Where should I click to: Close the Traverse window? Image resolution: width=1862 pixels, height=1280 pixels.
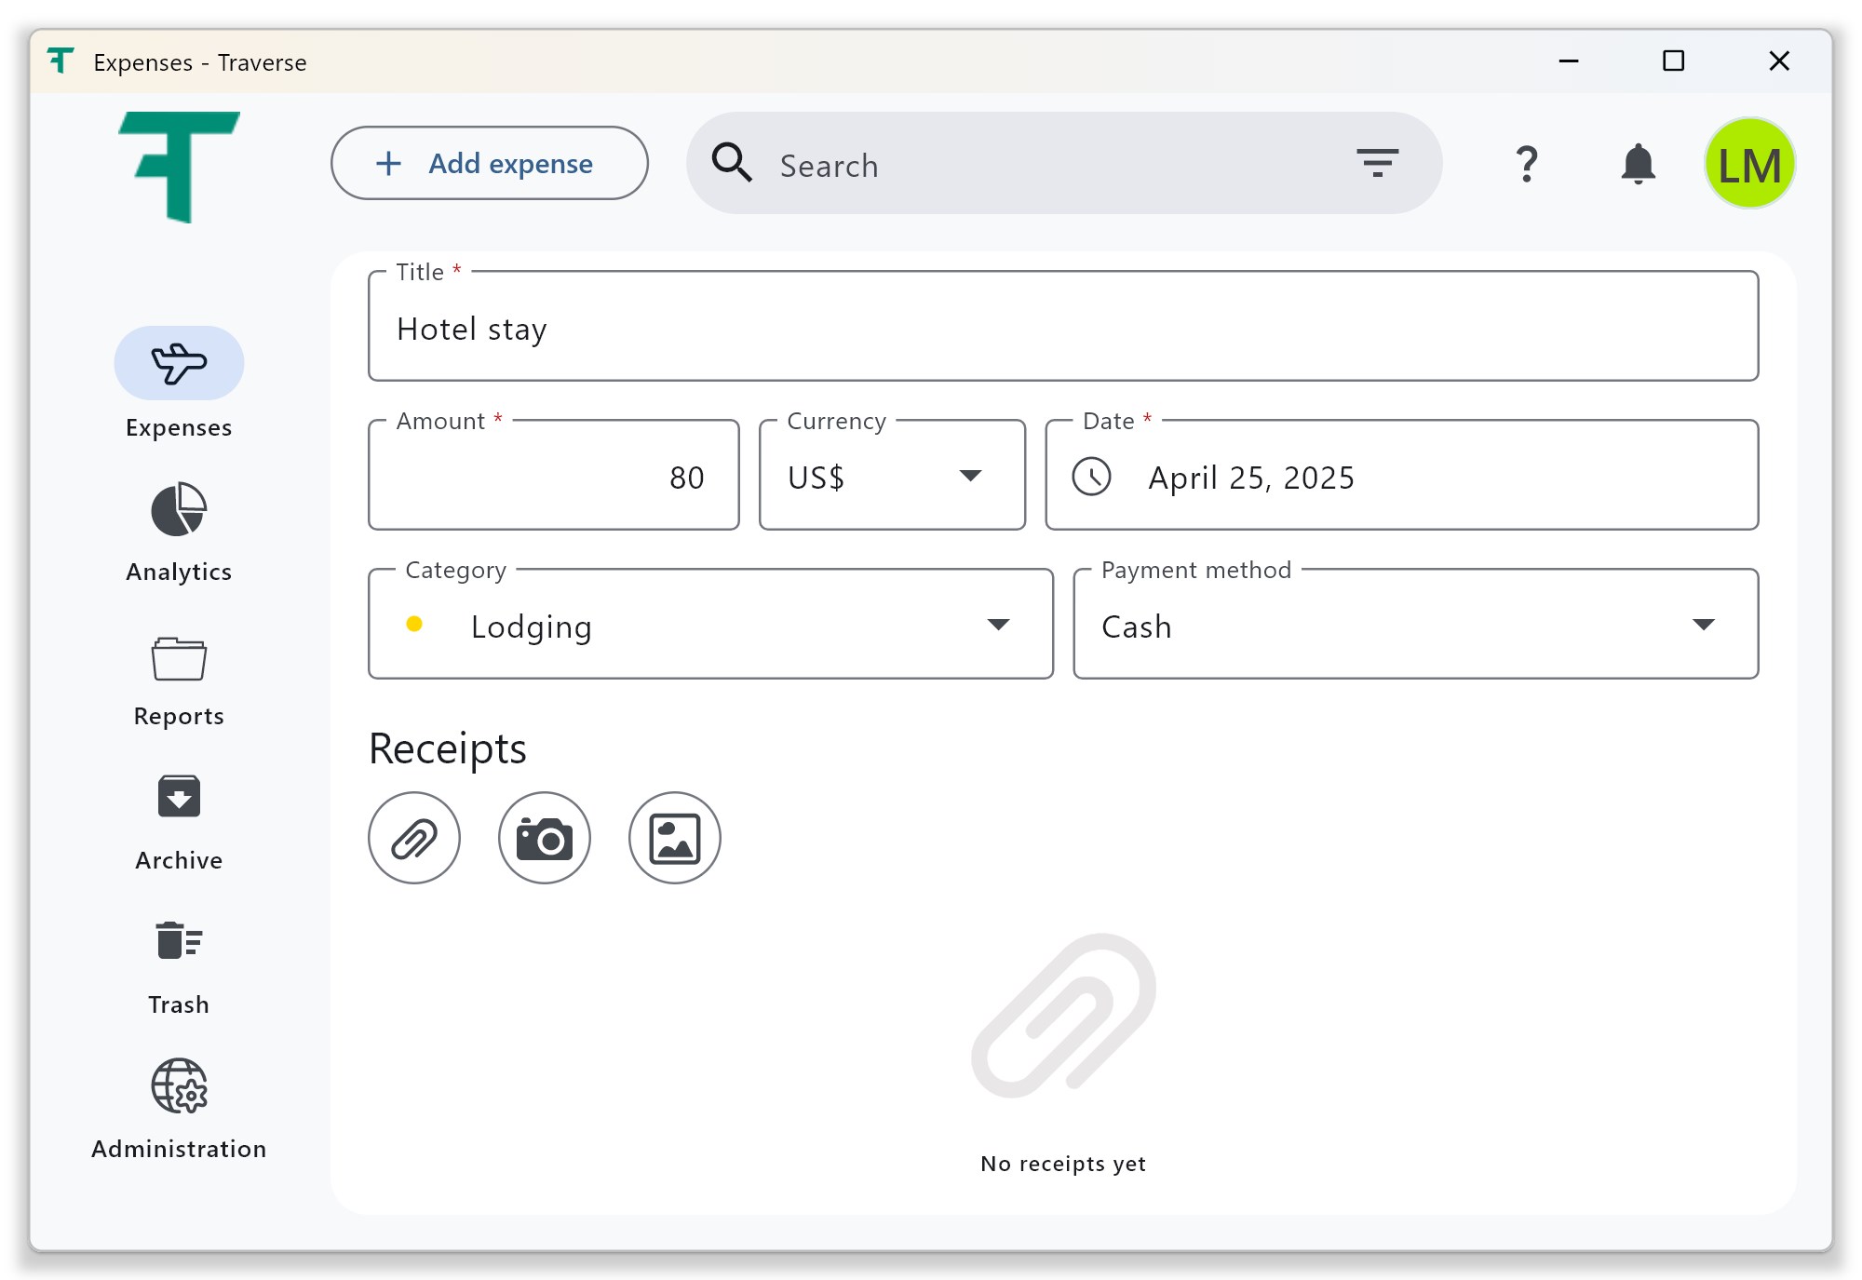(1779, 61)
